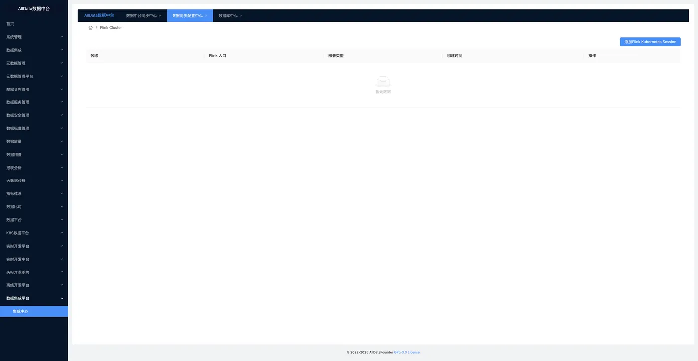Click the home icon in the breadcrumb
Viewport: 698px width, 361px height.
(x=90, y=28)
